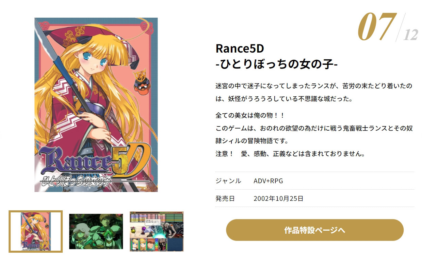Show the green-tinted characters screenshot thumbnail
Screen dimensions: 422x269
tap(96, 231)
